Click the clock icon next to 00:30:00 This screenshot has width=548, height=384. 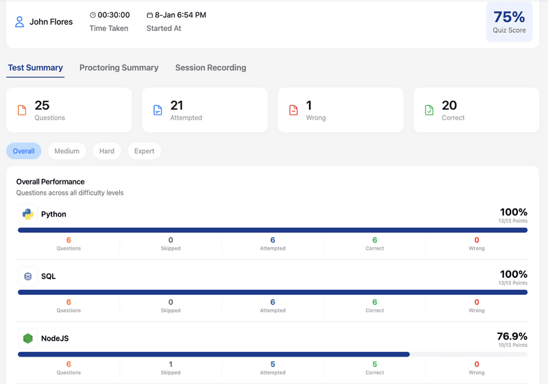pyautogui.click(x=93, y=15)
